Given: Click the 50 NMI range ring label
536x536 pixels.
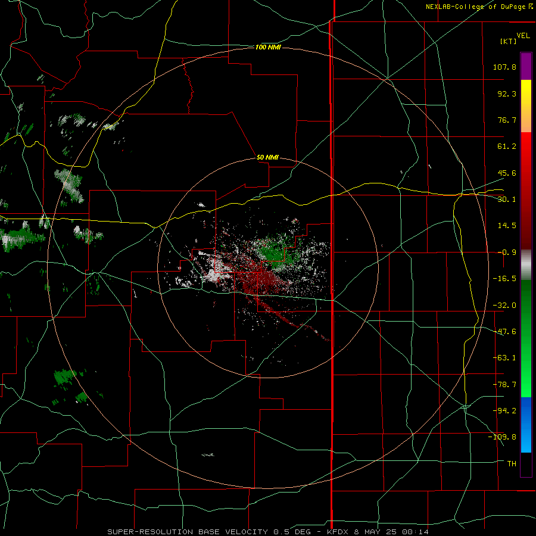Looking at the screenshot, I should pyautogui.click(x=267, y=157).
